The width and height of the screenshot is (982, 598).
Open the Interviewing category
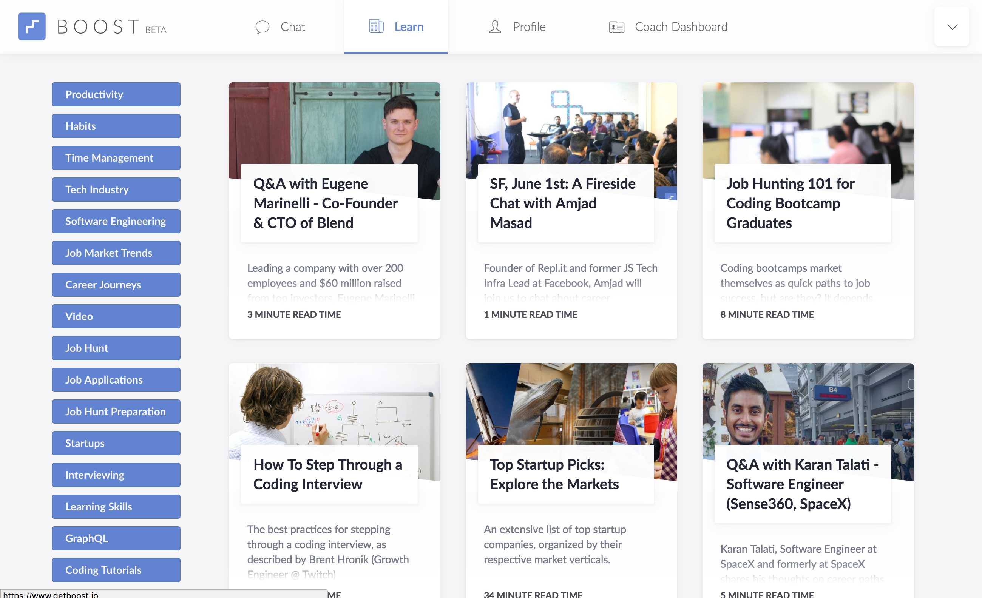click(116, 475)
